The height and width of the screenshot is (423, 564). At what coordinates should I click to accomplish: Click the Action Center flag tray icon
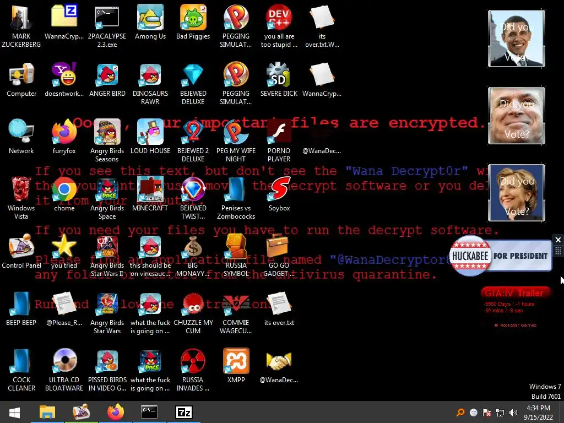(487, 413)
